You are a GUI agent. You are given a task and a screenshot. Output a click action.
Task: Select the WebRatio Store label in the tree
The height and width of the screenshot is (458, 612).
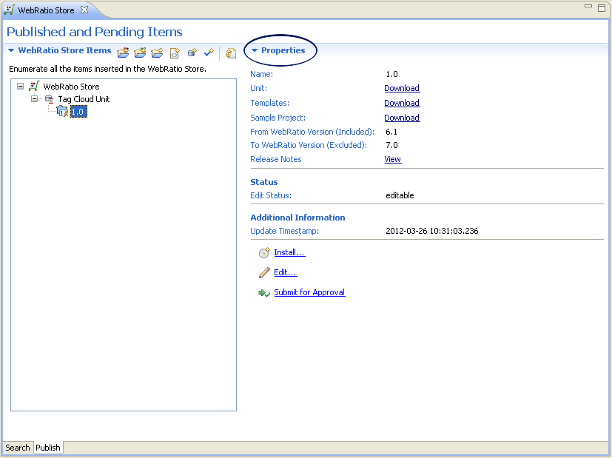pyautogui.click(x=71, y=87)
